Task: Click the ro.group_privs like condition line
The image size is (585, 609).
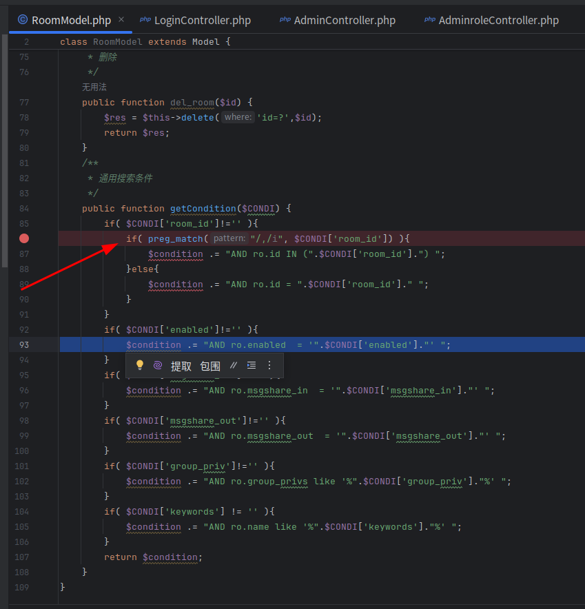Action: tap(318, 482)
